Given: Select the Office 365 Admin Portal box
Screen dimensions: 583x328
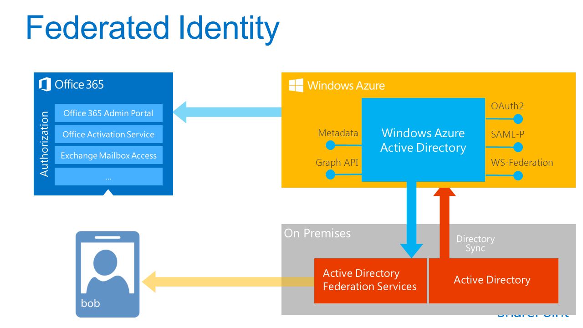Looking at the screenshot, I should point(108,113).
